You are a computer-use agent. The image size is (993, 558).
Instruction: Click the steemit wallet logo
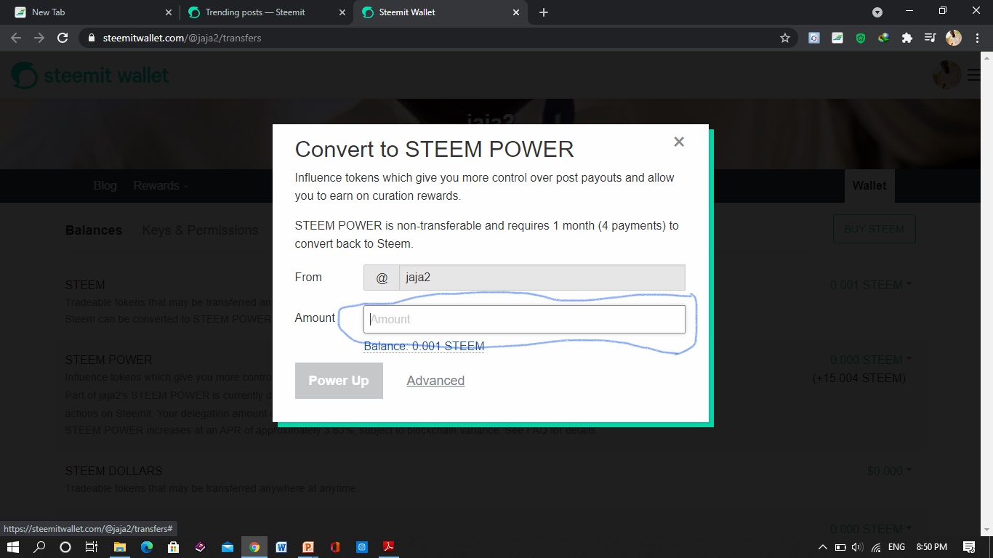pyautogui.click(x=89, y=75)
